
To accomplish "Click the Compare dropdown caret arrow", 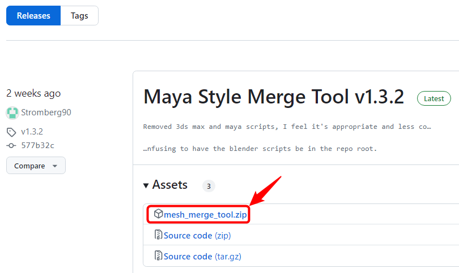I will tap(55, 166).
